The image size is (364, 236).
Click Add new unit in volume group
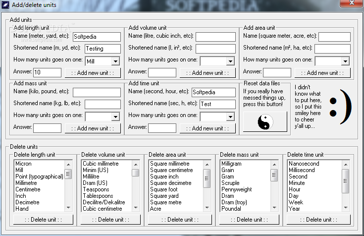[x=208, y=73]
